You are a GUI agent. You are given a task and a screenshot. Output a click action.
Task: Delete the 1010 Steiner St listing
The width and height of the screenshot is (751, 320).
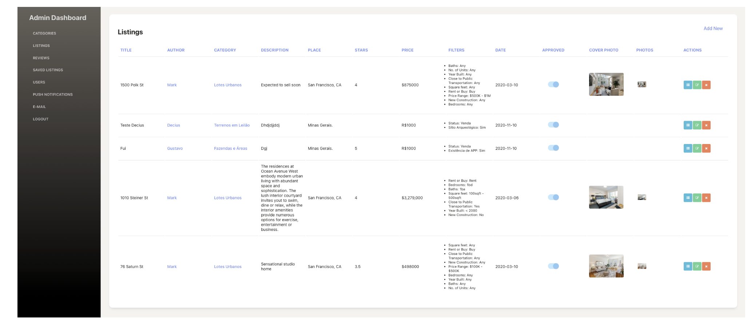point(706,198)
